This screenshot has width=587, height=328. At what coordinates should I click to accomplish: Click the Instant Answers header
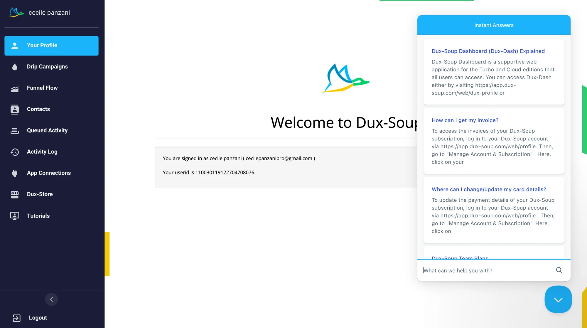coord(494,25)
